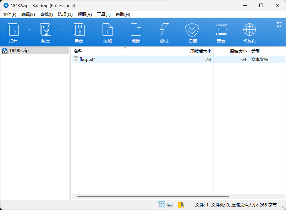The height and width of the screenshot is (210, 286).
Task: Open the 帮助(H) menu
Action: (x=123, y=15)
